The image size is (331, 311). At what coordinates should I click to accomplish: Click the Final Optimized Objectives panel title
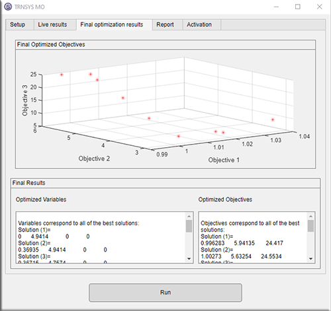coord(51,44)
